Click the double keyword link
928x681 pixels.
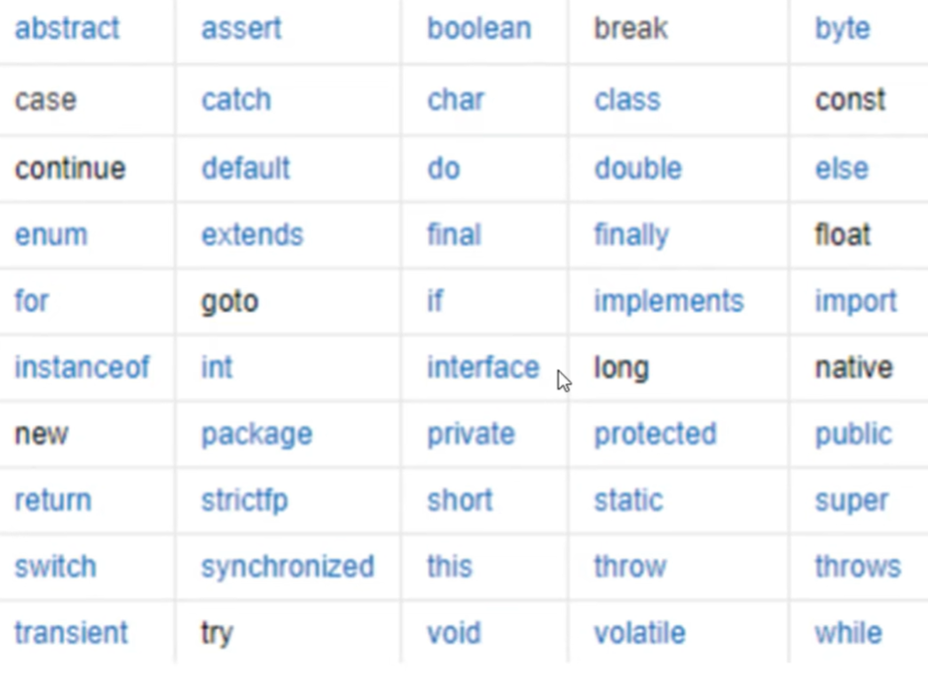pyautogui.click(x=638, y=168)
